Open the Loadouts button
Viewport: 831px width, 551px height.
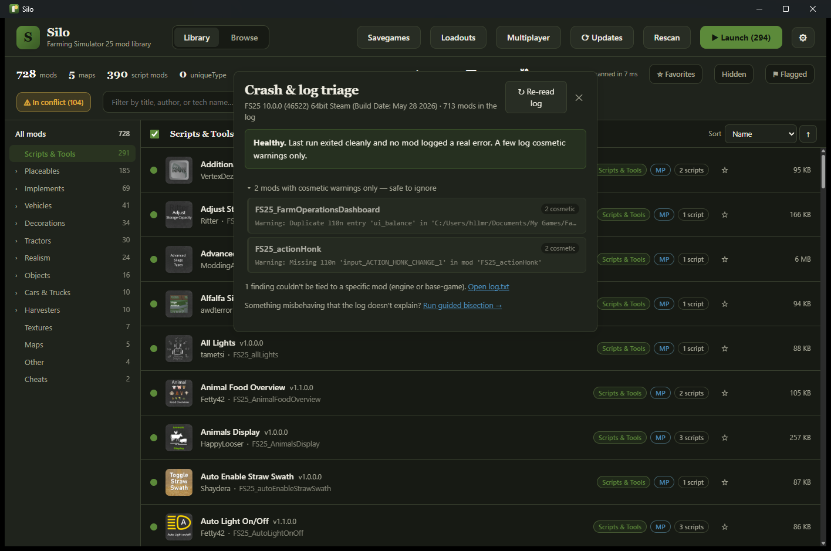[x=458, y=38]
